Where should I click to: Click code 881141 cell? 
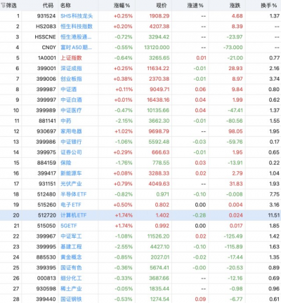coord(46,121)
